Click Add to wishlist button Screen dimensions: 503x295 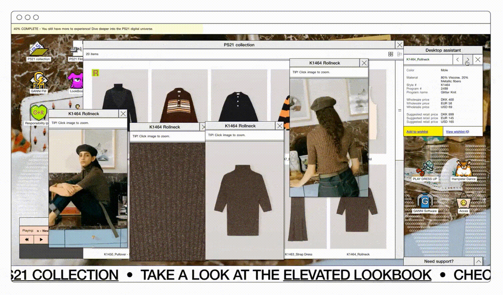[417, 131]
